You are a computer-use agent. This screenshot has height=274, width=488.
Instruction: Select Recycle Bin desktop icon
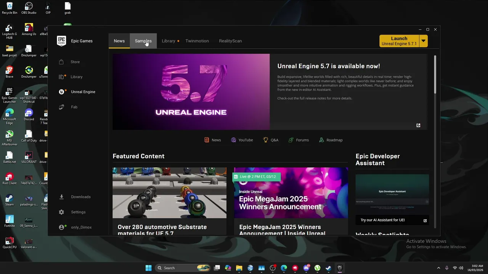(x=10, y=9)
